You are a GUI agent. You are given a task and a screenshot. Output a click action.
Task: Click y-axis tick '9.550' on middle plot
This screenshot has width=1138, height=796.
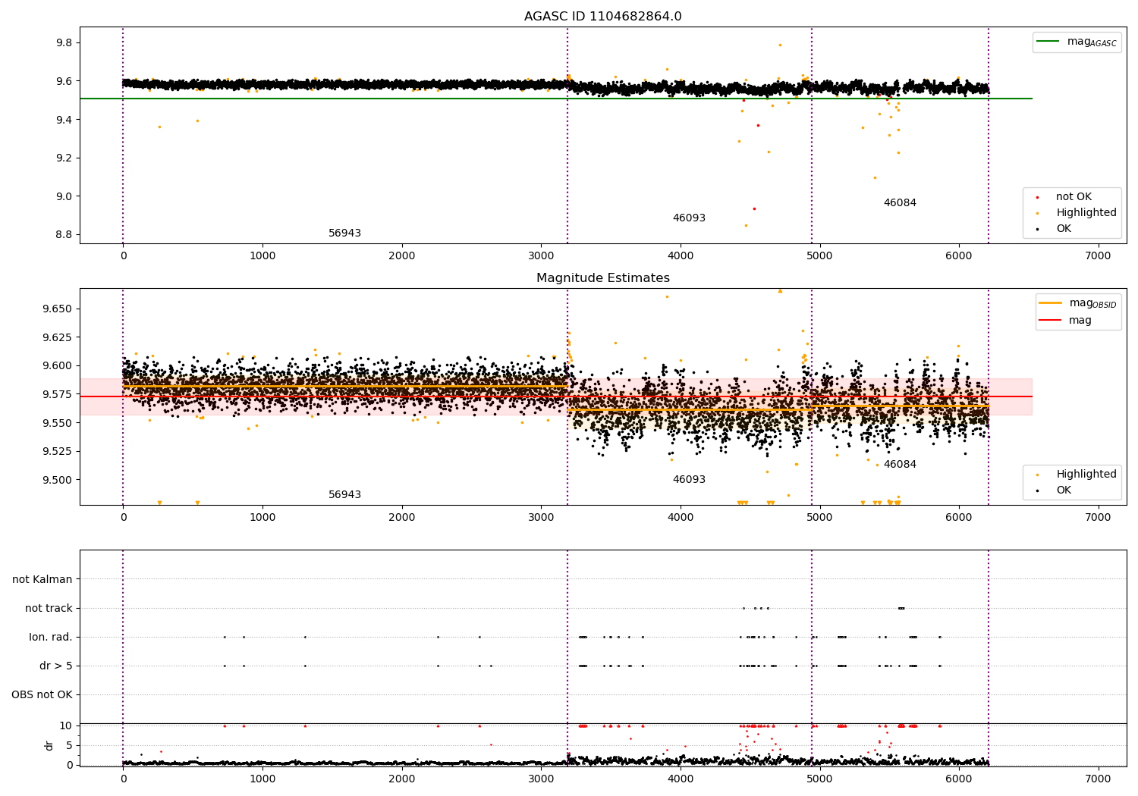[58, 423]
